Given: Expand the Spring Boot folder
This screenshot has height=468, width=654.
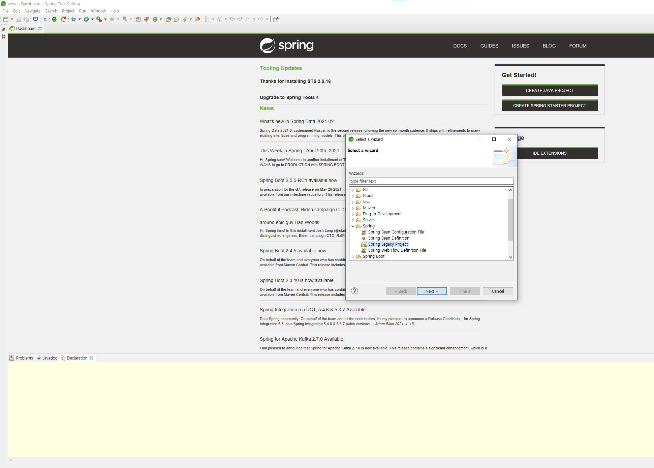Looking at the screenshot, I should (x=353, y=256).
